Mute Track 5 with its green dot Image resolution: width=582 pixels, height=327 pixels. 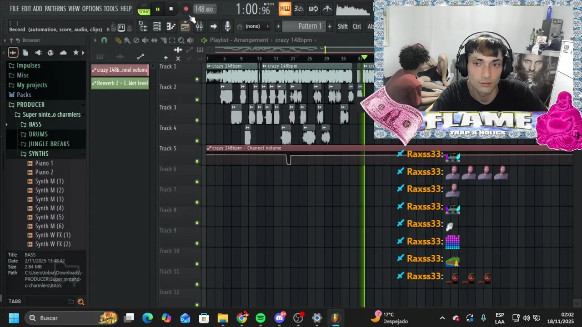click(197, 161)
